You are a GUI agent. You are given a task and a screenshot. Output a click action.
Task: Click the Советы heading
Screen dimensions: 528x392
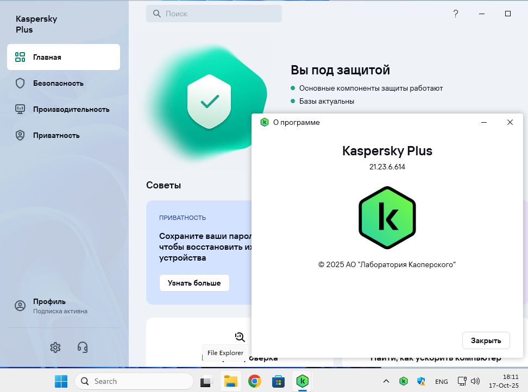tap(164, 185)
